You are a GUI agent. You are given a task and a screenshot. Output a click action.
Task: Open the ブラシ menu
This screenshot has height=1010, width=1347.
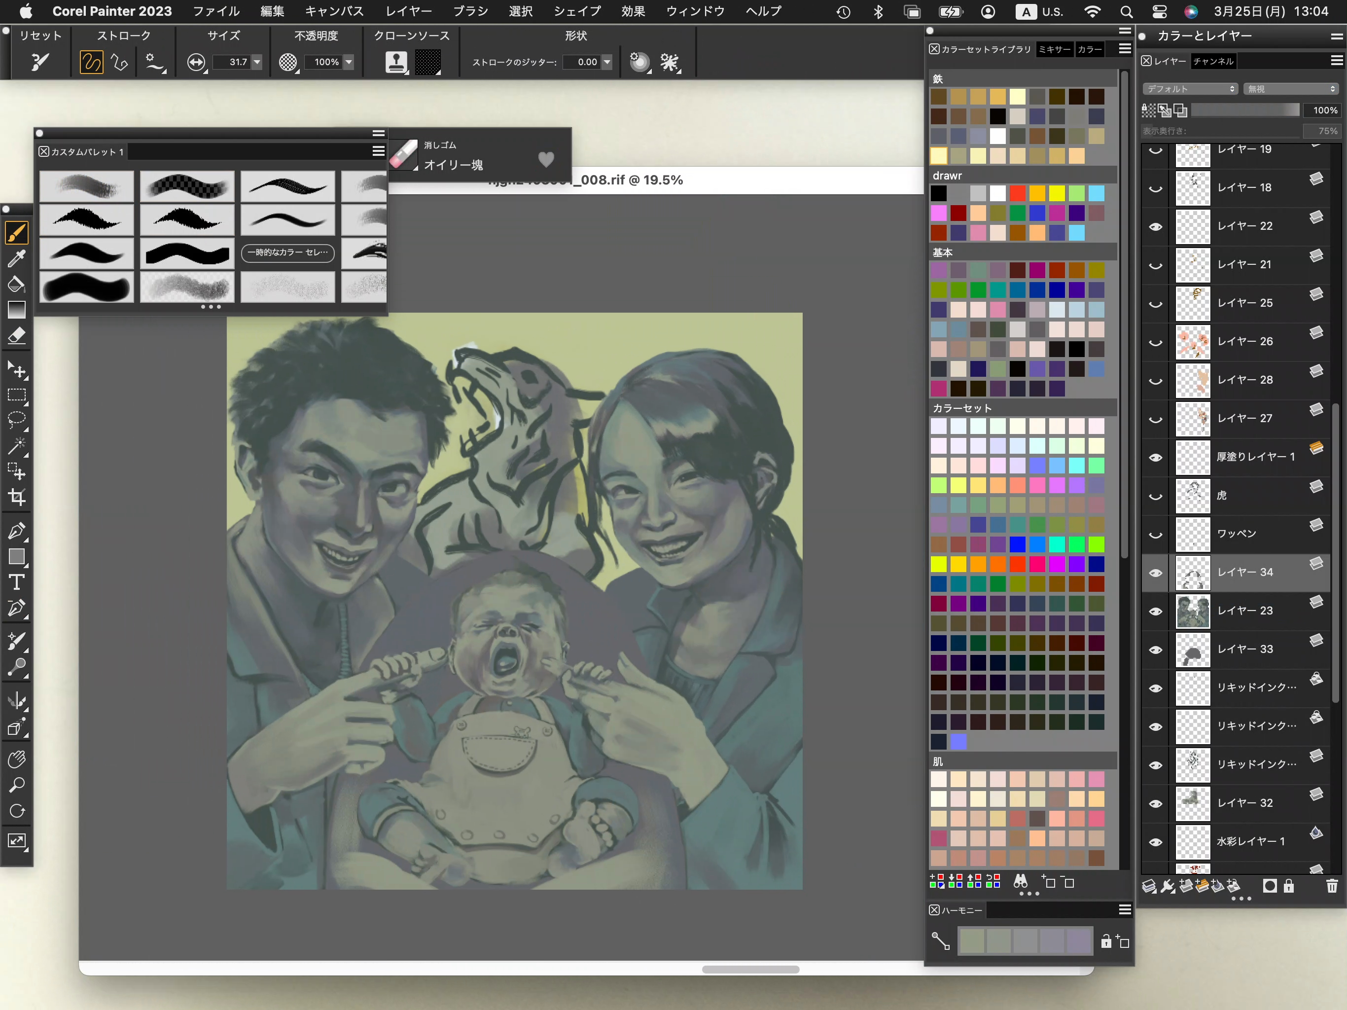[x=471, y=11]
